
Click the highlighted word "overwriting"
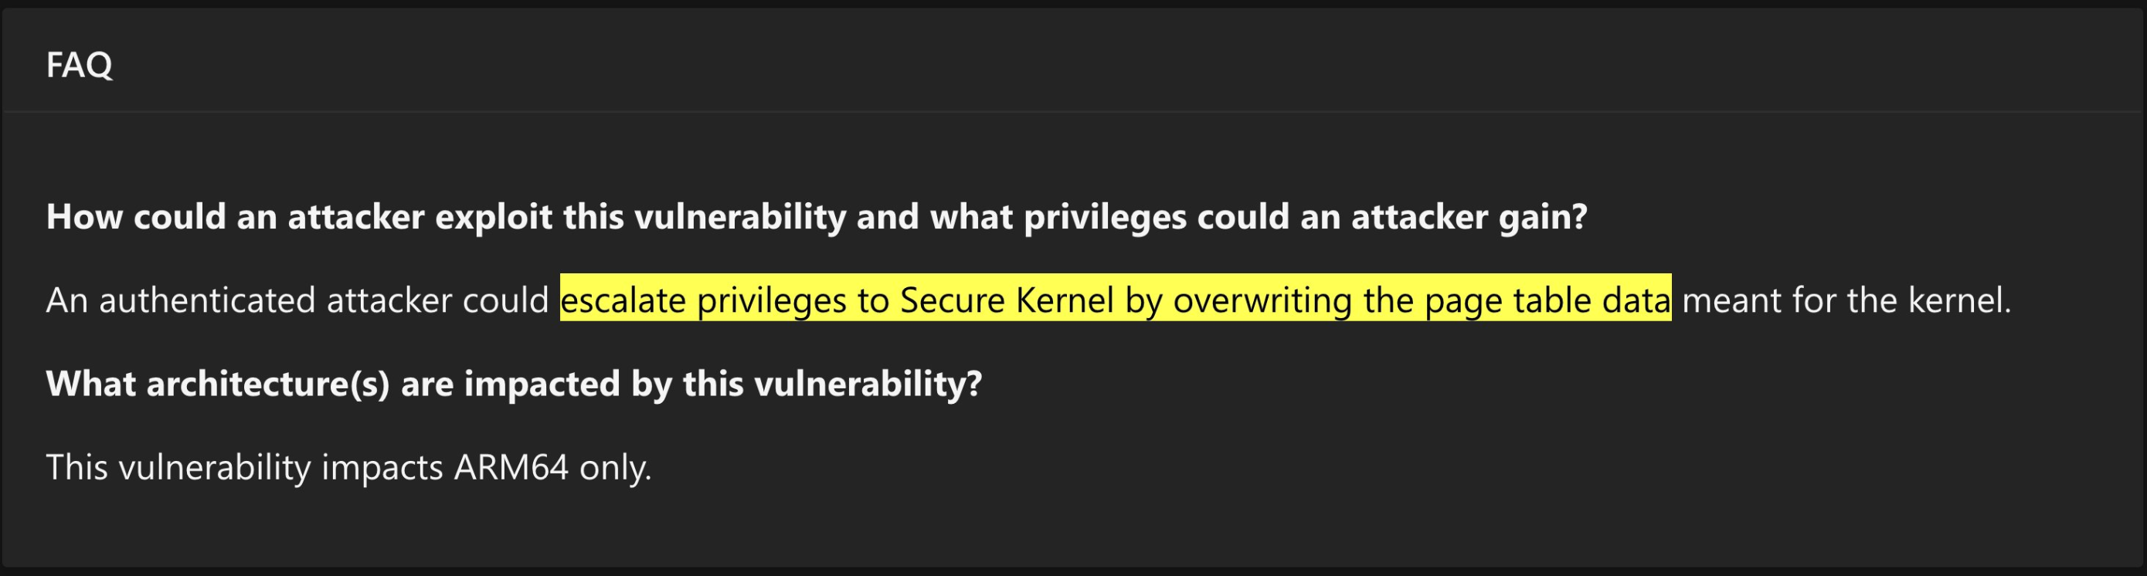tap(1262, 299)
